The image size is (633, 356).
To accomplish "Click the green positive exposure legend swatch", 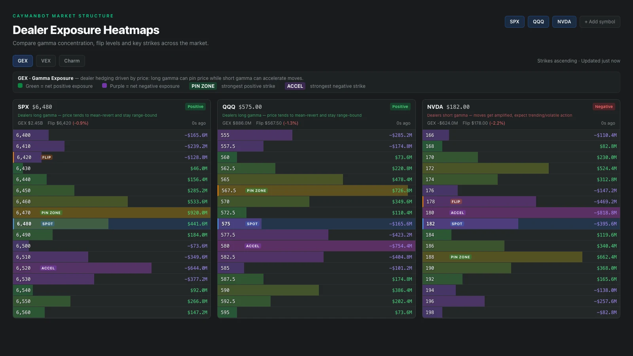I will click(x=20, y=85).
